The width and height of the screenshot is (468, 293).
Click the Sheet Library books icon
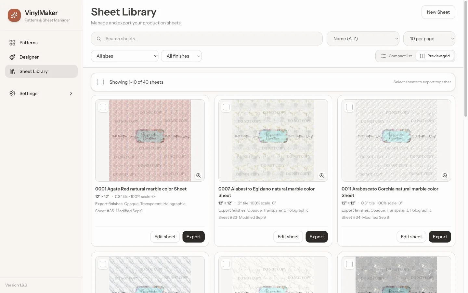click(12, 71)
